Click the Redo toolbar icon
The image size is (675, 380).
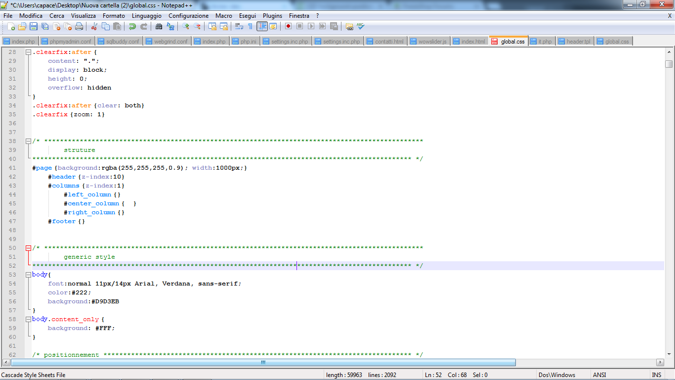(144, 27)
